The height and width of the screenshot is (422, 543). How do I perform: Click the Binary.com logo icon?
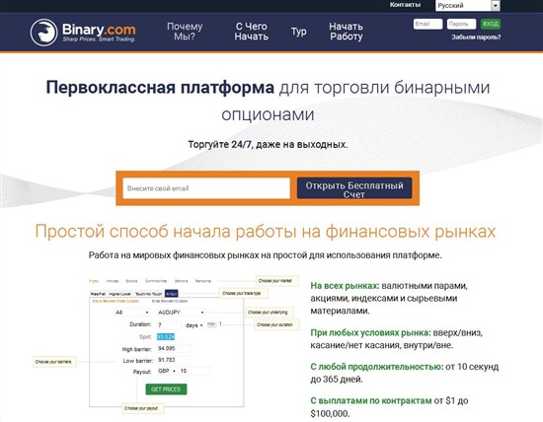coord(43,33)
